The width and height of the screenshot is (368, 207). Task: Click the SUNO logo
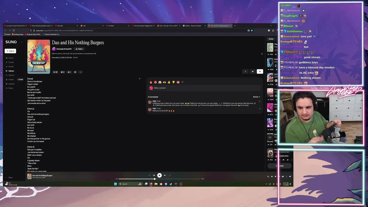pos(11,42)
